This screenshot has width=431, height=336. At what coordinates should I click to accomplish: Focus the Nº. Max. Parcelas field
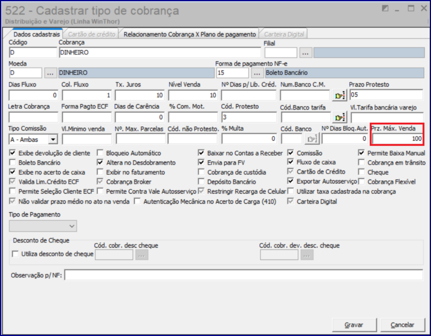pos(140,139)
